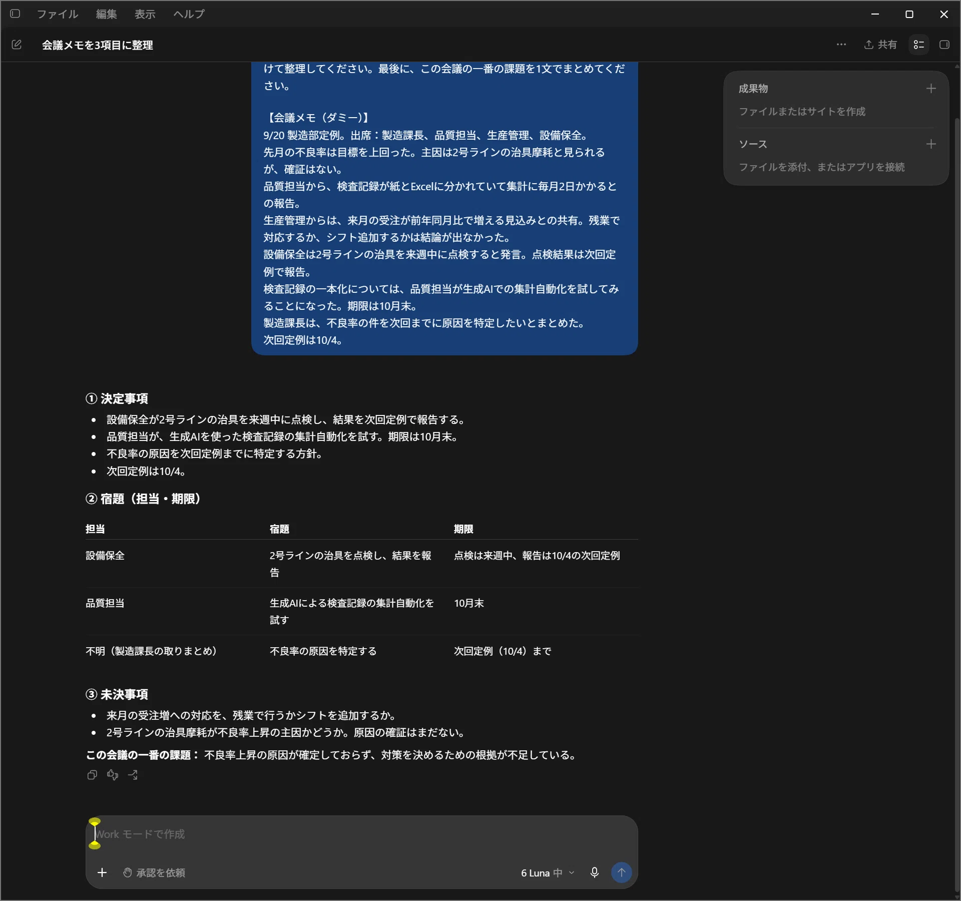Viewport: 961px width, 901px height.
Task: Toggle the right side panel icon
Action: 944,45
